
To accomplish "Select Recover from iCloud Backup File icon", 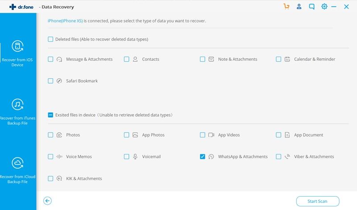I will (x=17, y=163).
